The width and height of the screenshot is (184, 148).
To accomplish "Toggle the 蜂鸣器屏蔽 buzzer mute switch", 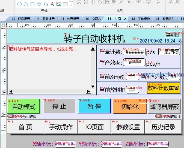I will 164,106.
